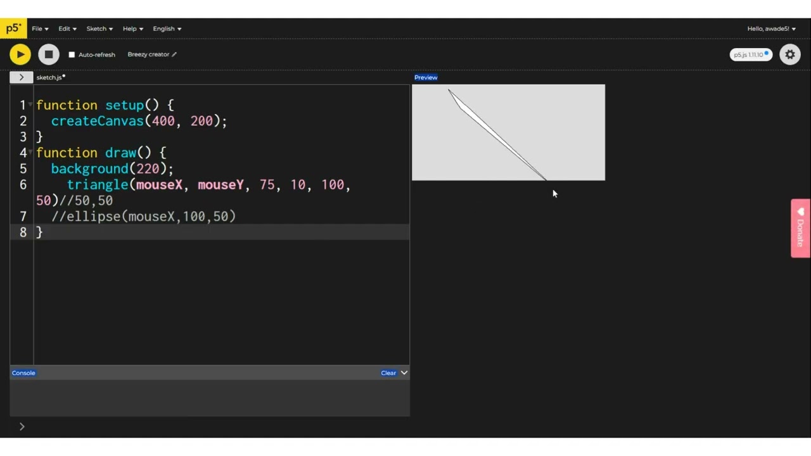Viewport: 811px width, 456px height.
Task: Open the Edit menu
Action: pyautogui.click(x=67, y=28)
